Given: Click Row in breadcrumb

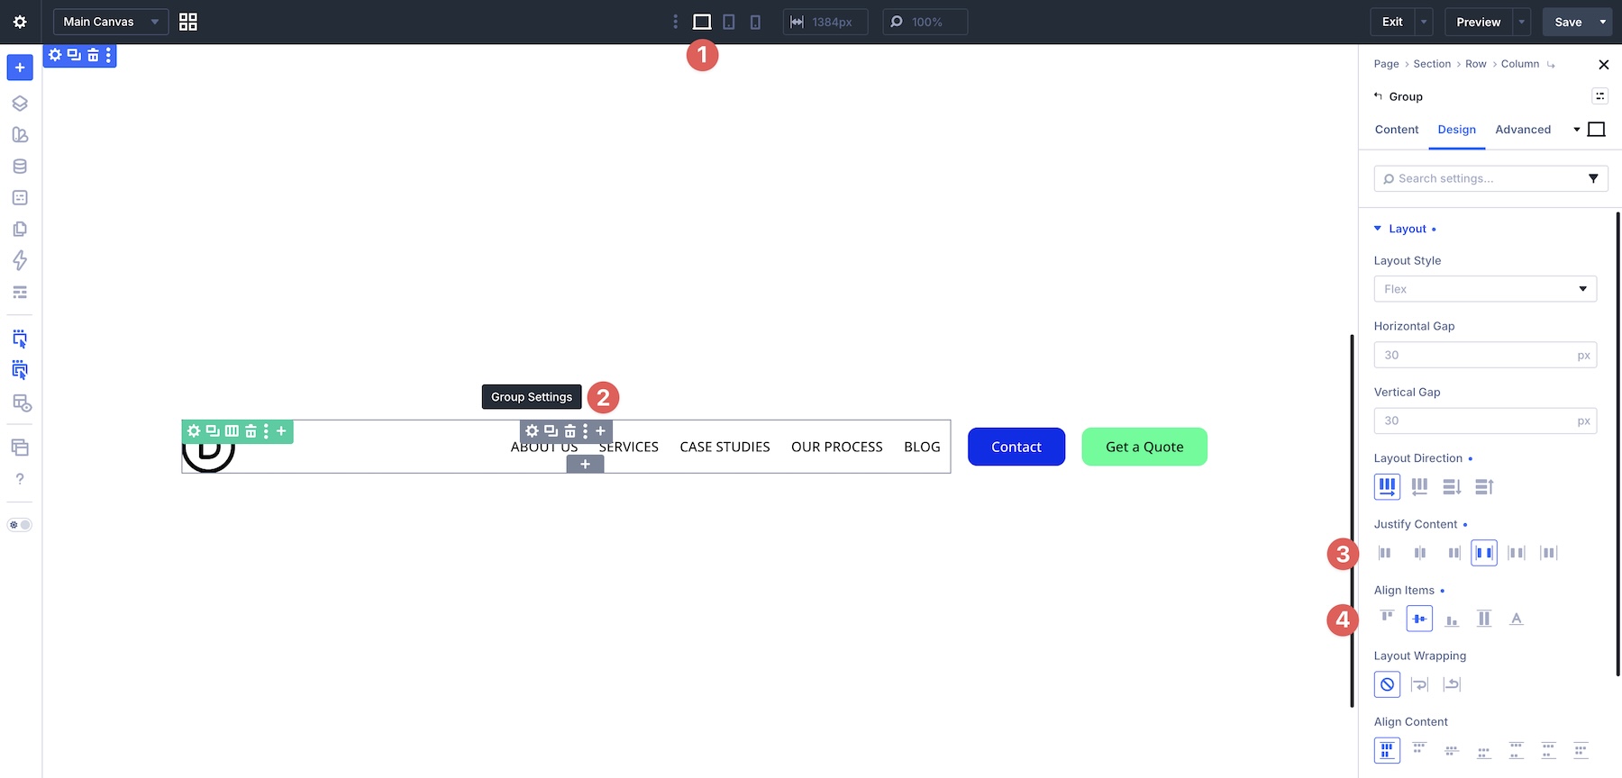Looking at the screenshot, I should point(1476,64).
